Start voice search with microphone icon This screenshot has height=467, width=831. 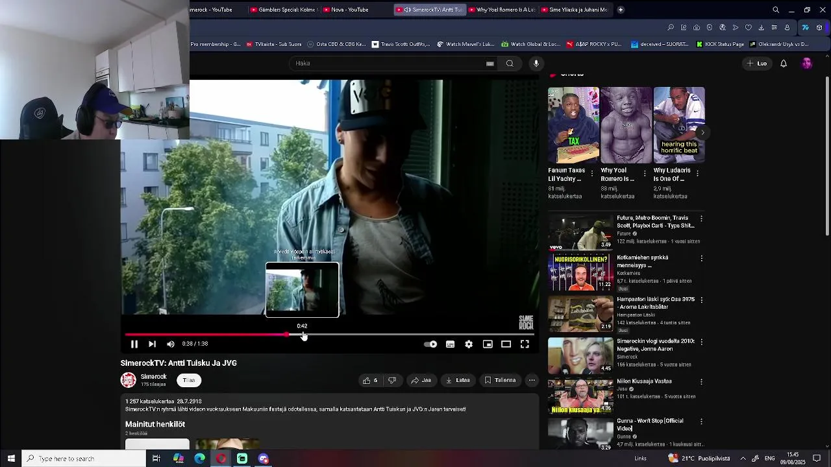[536, 63]
